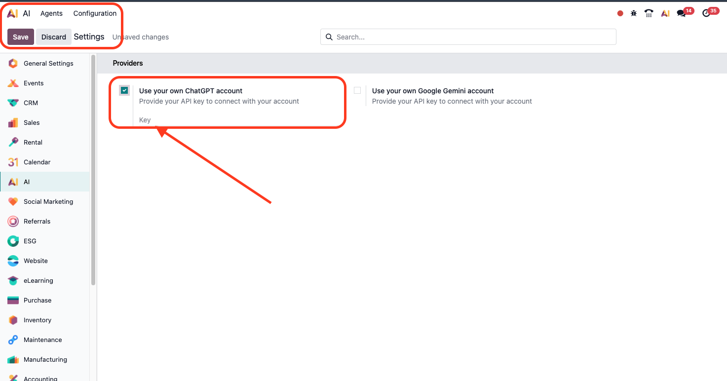The height and width of the screenshot is (381, 727).
Task: Open the Configuration menu
Action: (x=95, y=13)
